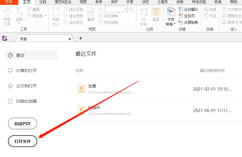Screen dimensions: 242x157
Task: Expand the Clipboard dropdown arrow
Action: tap(45, 16)
